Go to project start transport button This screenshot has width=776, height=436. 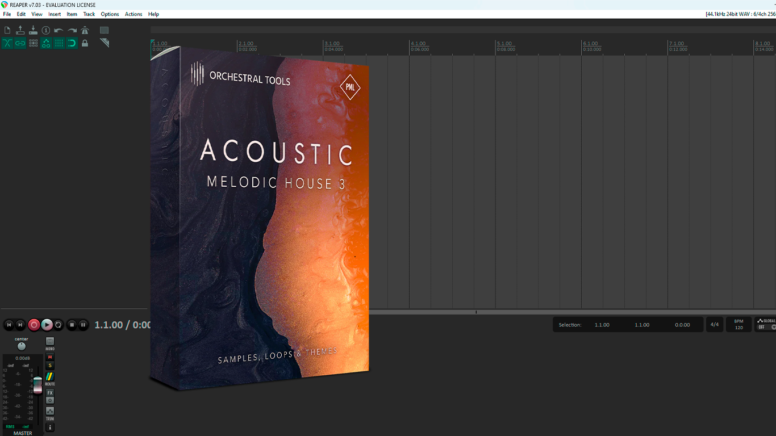tap(9, 325)
